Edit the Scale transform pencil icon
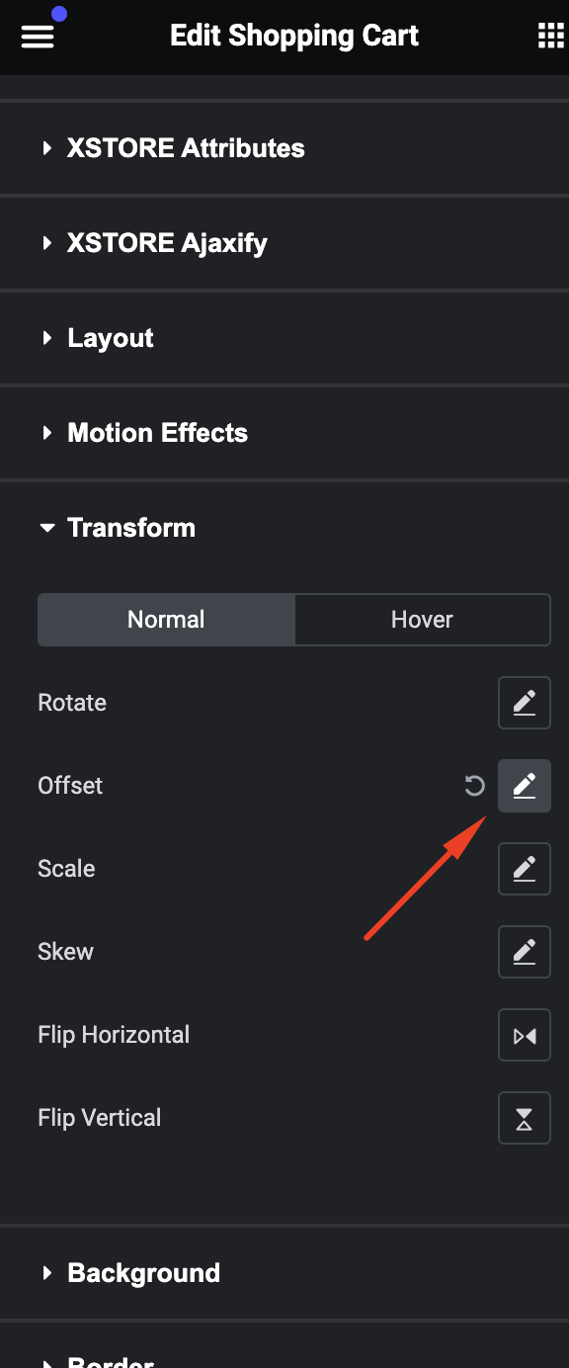 click(525, 869)
